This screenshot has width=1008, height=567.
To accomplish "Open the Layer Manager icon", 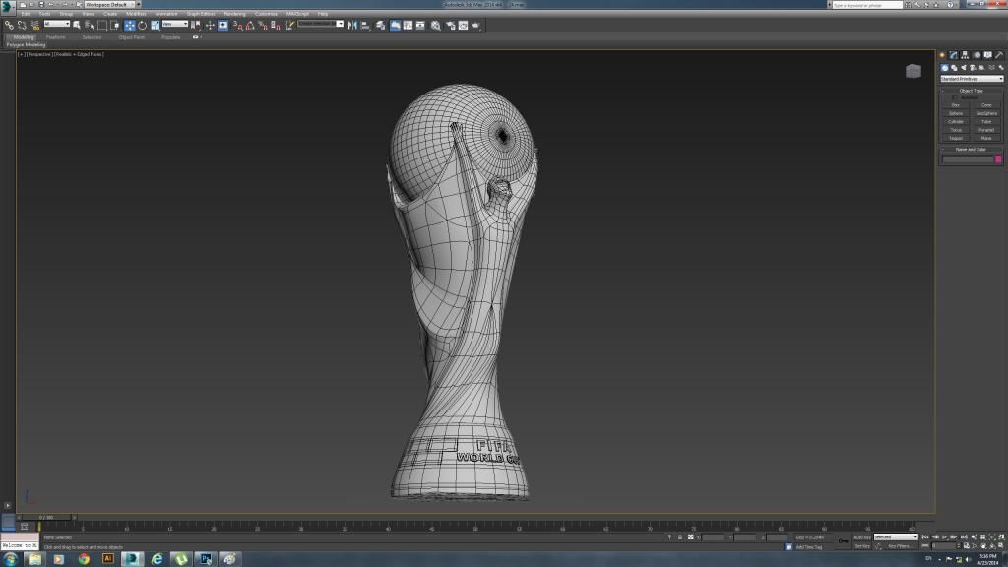I will [x=381, y=25].
